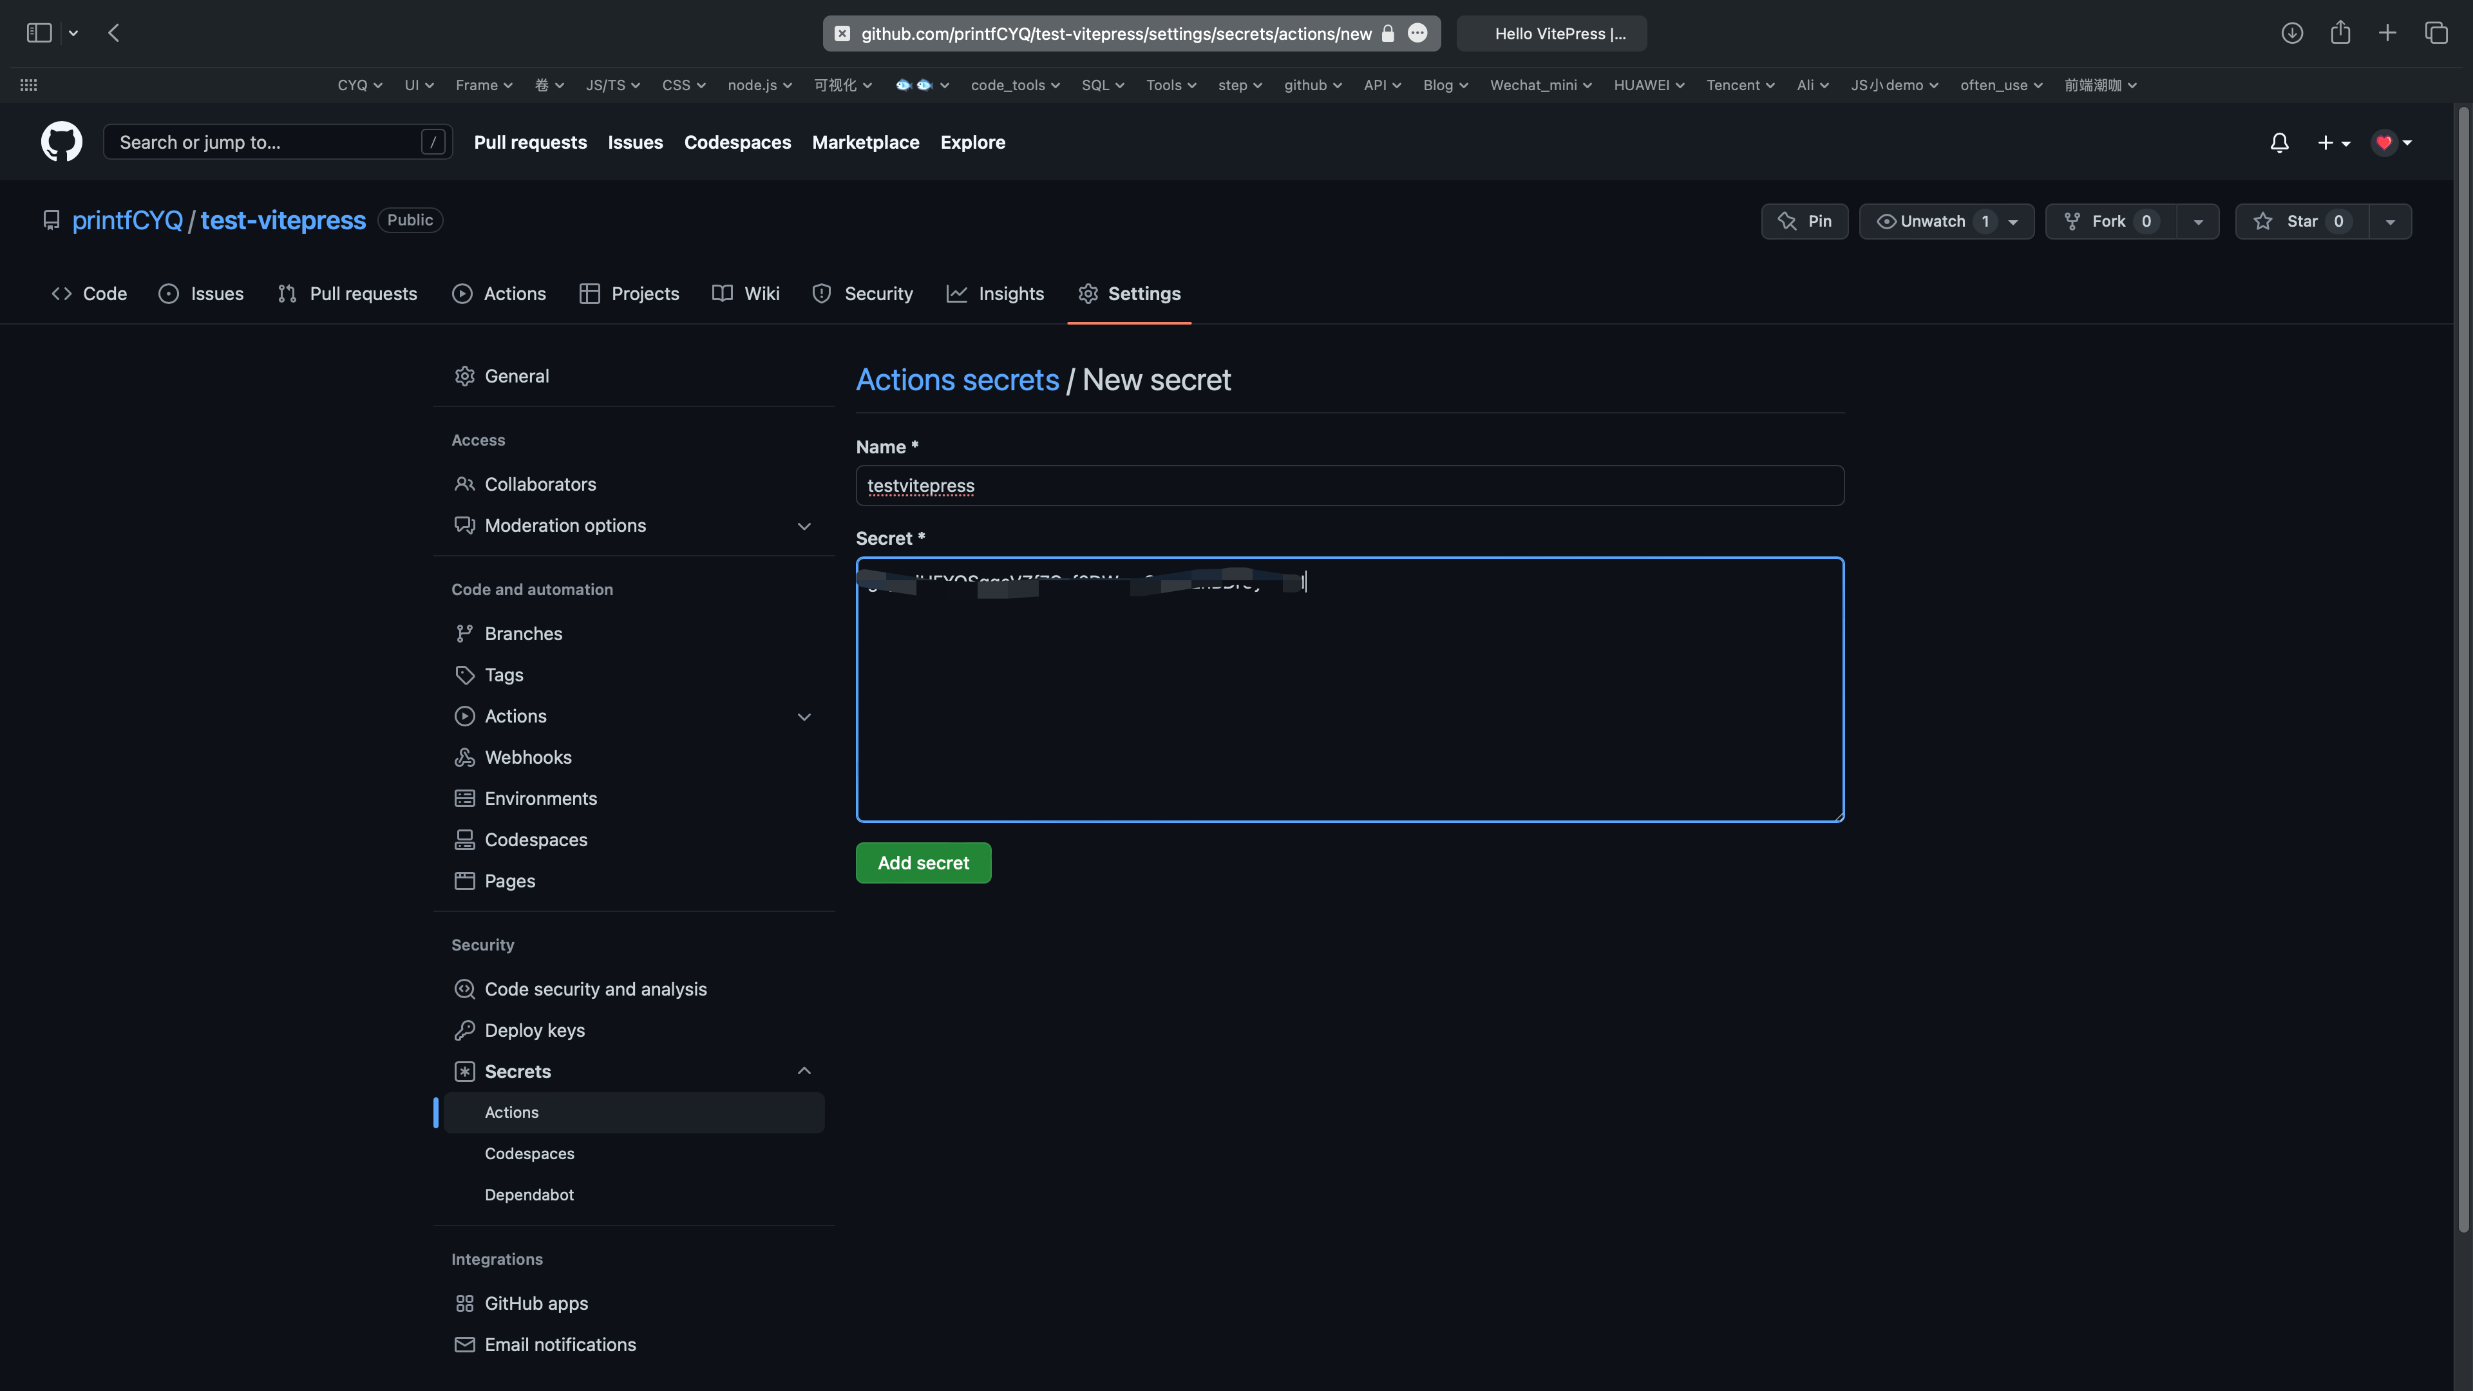
Task: Fork the repository
Action: pyautogui.click(x=2112, y=222)
